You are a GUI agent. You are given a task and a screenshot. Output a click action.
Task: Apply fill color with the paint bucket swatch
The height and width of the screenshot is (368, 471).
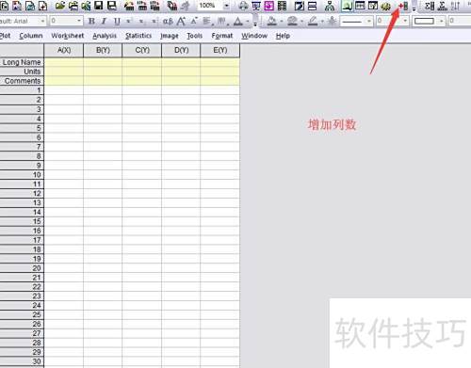click(272, 22)
